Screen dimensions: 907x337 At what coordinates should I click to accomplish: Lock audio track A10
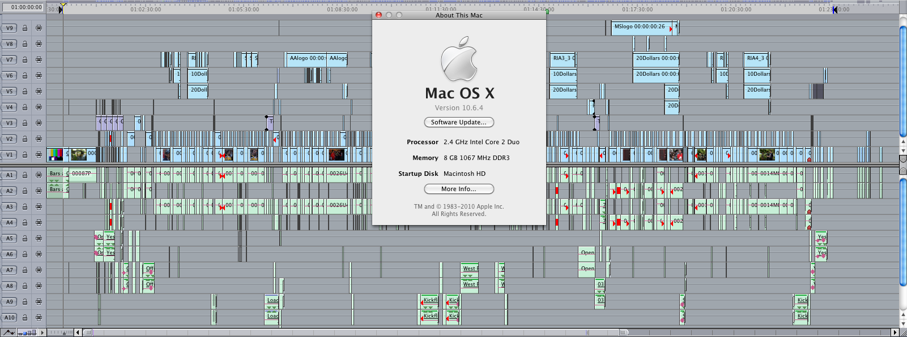(25, 318)
